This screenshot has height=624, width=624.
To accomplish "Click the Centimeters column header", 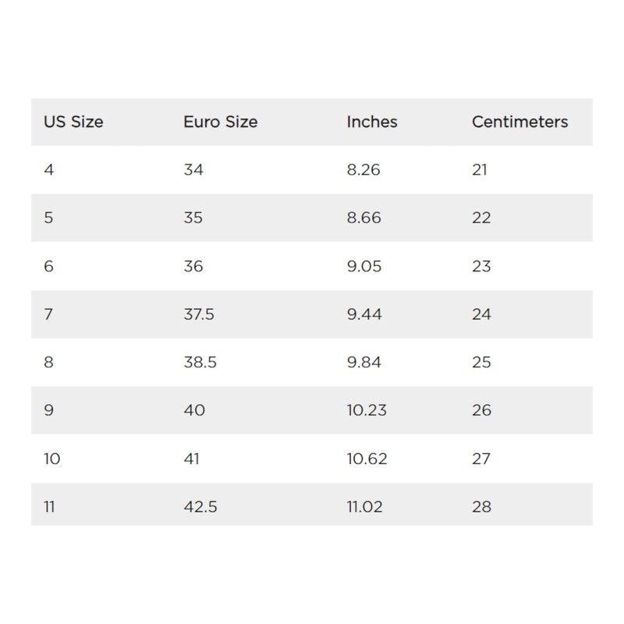I will 519,122.
